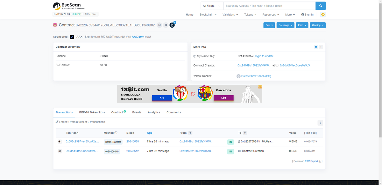
Task: Focus the address/txn hash search field
Action: 269,6
